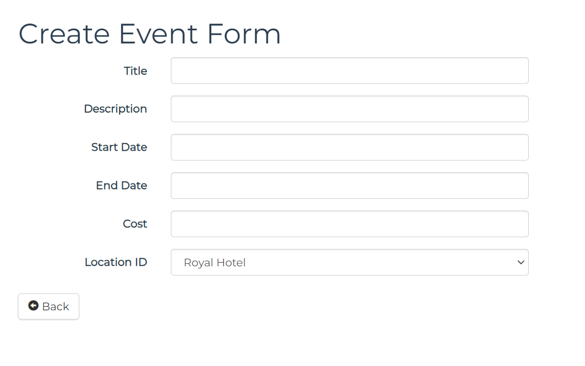The image size is (585, 366).
Task: Click the Title field label
Action: [x=136, y=71]
